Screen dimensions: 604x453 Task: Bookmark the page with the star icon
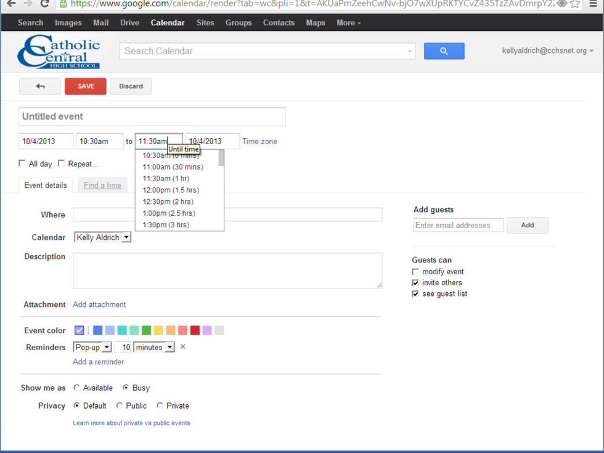[x=574, y=4]
